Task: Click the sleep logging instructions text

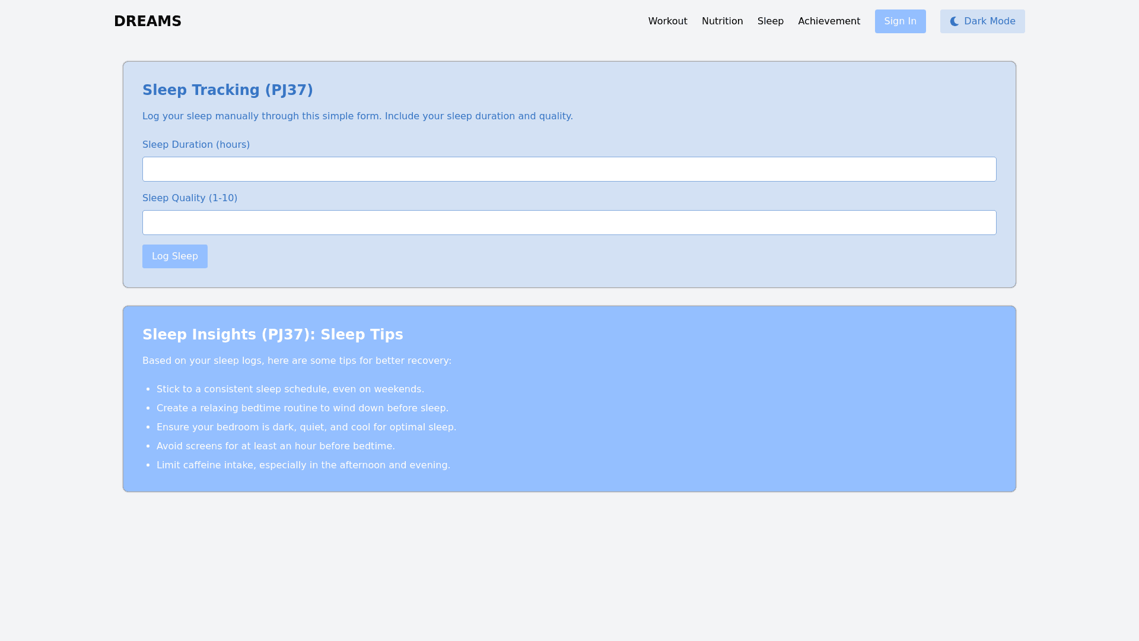Action: point(357,116)
